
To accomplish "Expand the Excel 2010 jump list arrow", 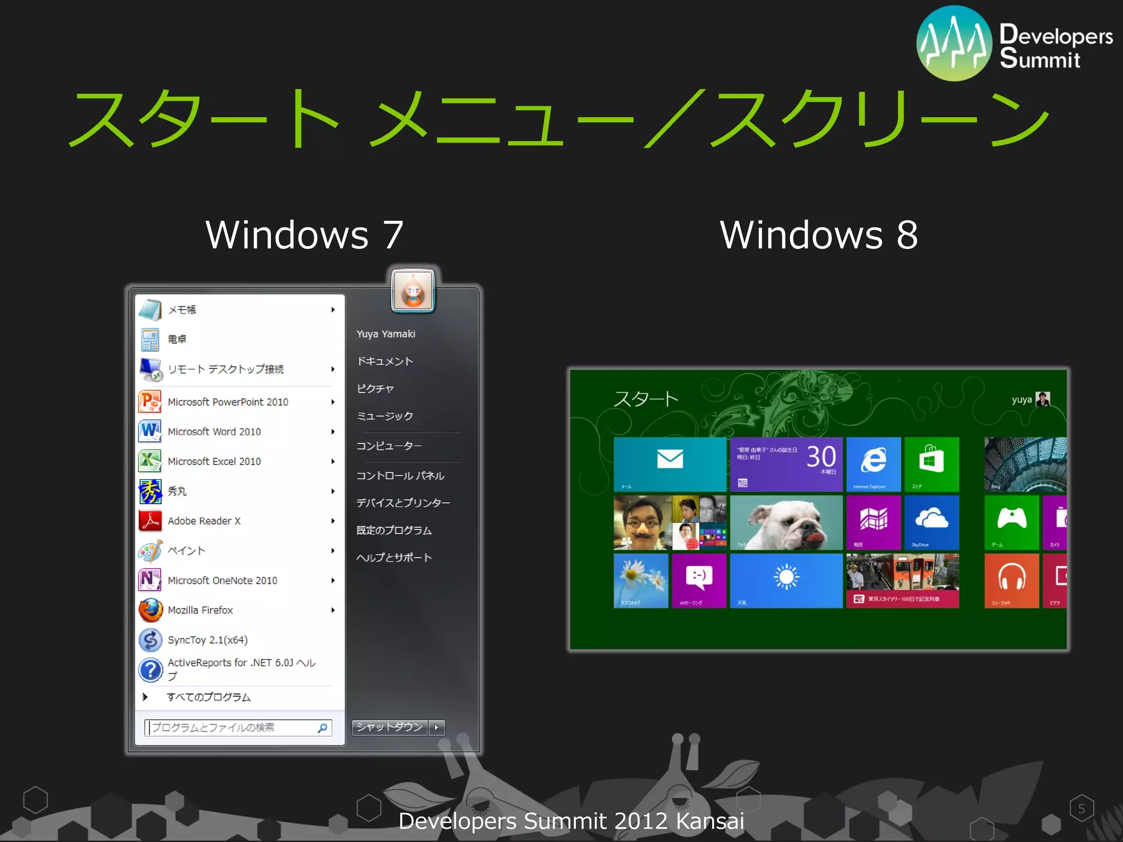I will [x=333, y=461].
